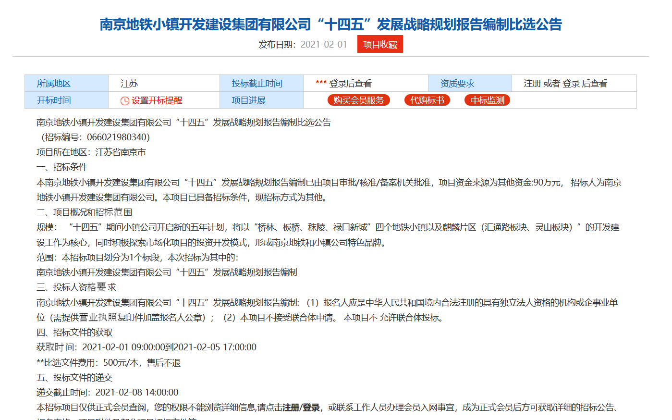Viewport: 672px width, 420px height.
Task: Click the 五、投标文件的递交 heading
Action: point(74,378)
